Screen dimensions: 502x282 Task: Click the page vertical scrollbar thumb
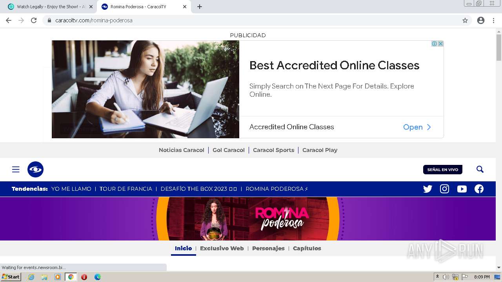[x=499, y=47]
